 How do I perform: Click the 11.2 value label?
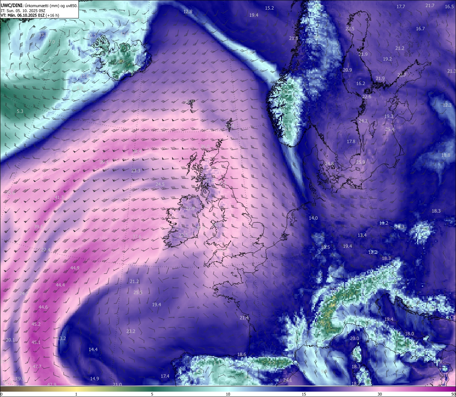point(384,223)
